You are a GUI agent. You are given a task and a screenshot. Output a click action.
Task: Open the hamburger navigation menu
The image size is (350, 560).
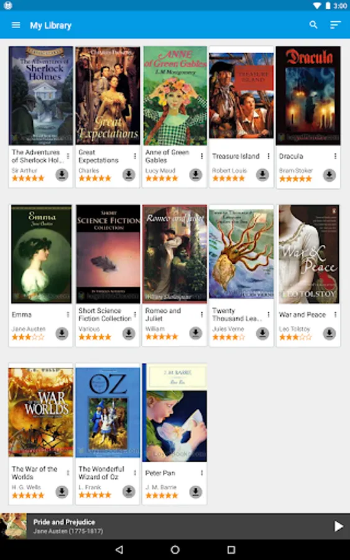click(16, 25)
